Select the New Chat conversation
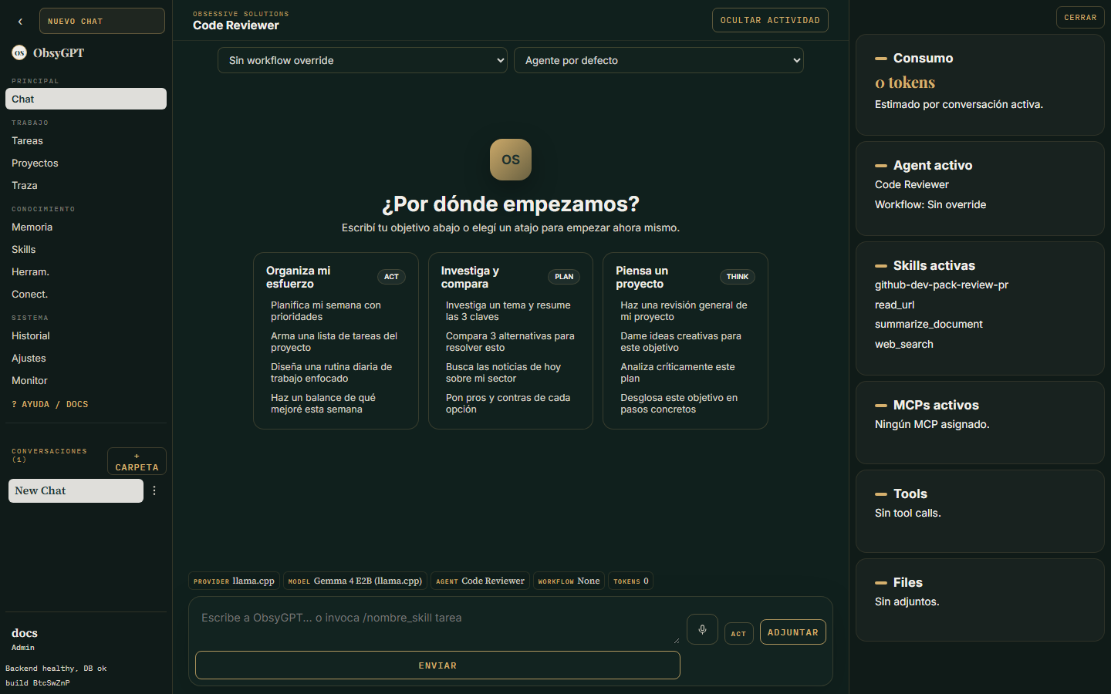This screenshot has height=694, width=1111. tap(76, 490)
